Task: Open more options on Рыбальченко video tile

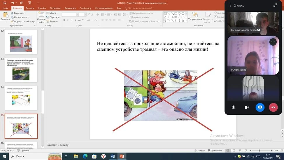Action: click(273, 42)
